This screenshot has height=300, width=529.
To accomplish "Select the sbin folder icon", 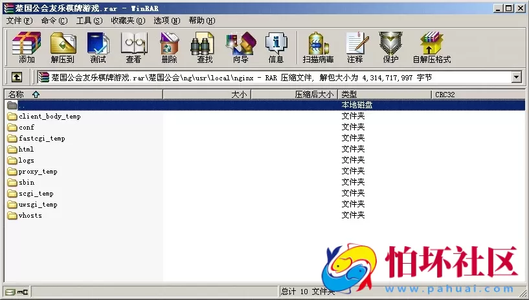I will 12,183.
